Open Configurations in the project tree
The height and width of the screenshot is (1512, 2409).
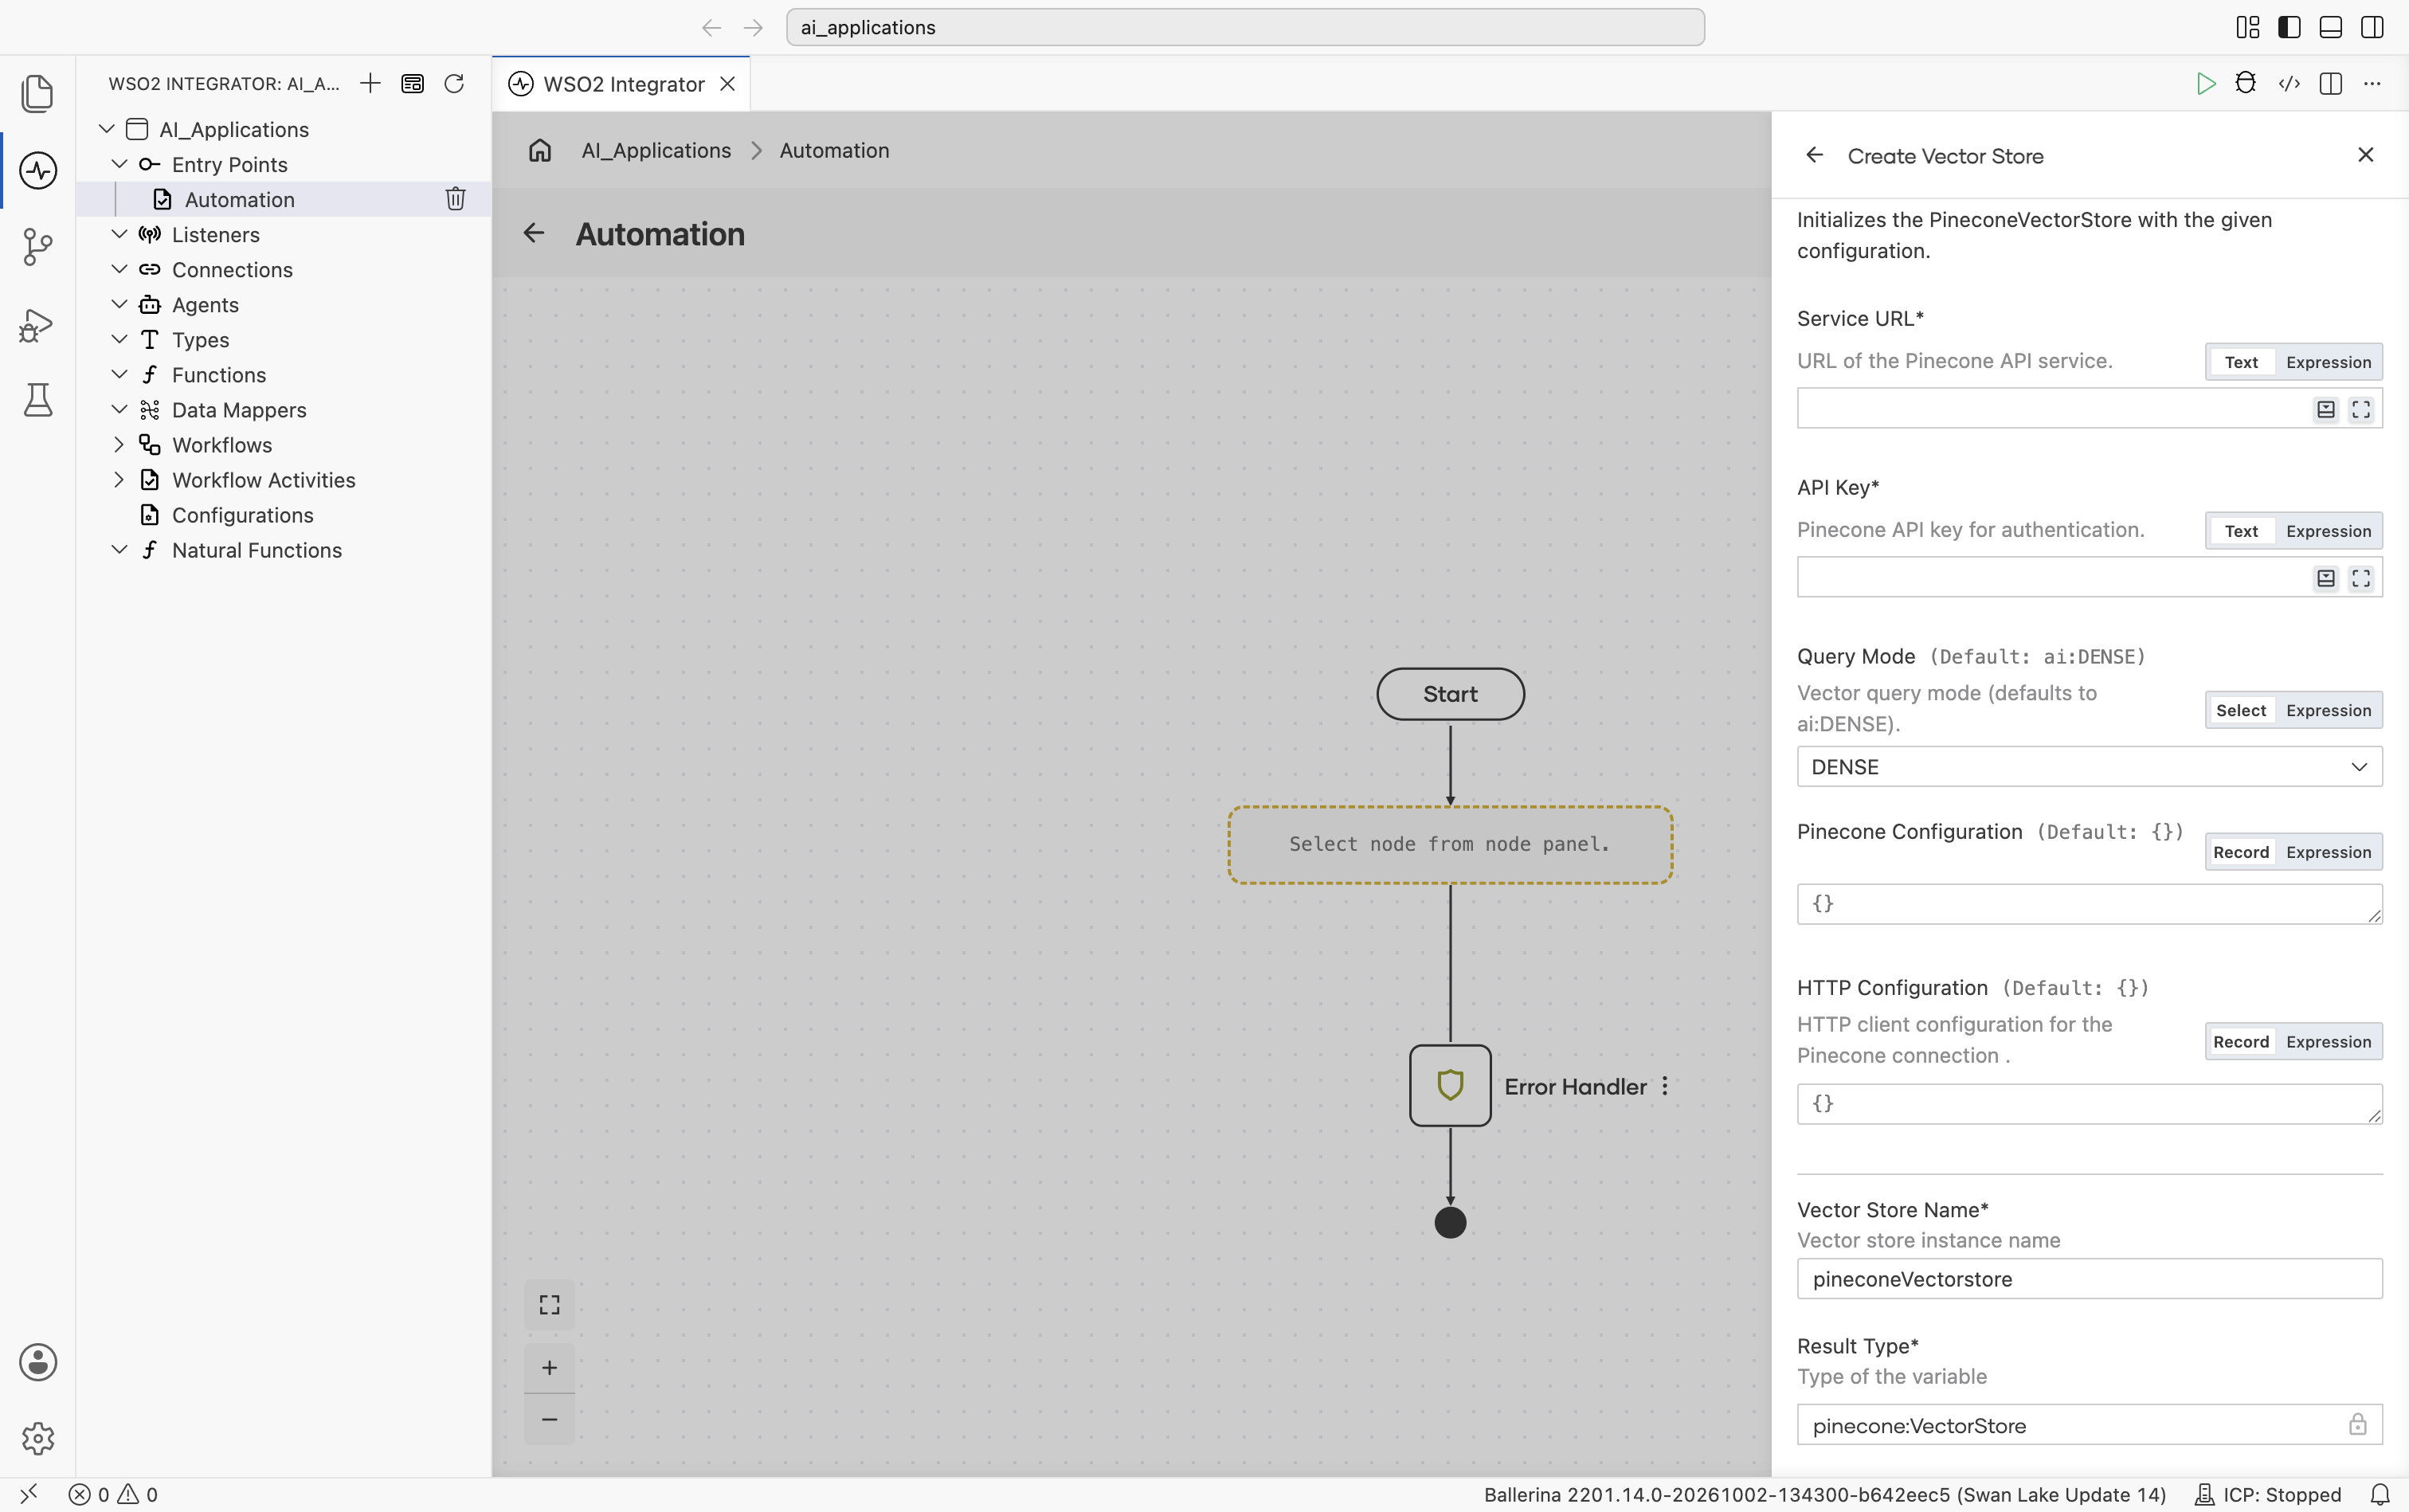pos(242,515)
